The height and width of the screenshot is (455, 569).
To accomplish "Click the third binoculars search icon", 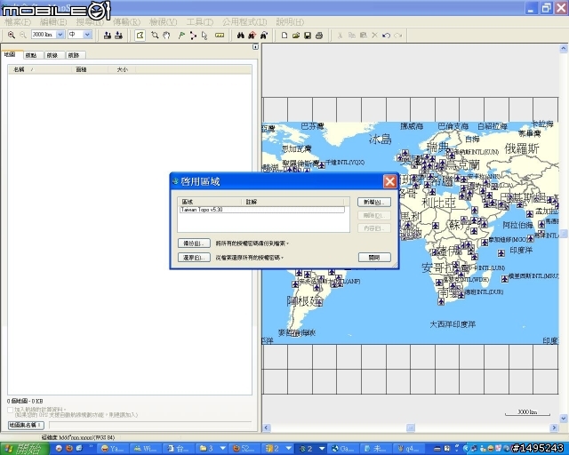I will [x=264, y=36].
